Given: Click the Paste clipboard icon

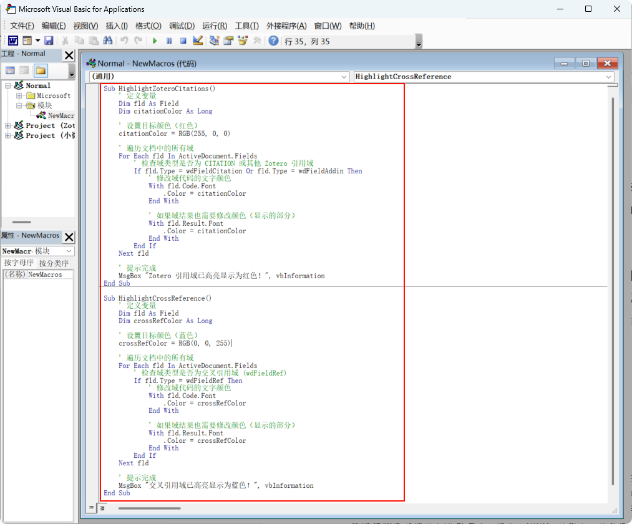Looking at the screenshot, I should click(94, 41).
